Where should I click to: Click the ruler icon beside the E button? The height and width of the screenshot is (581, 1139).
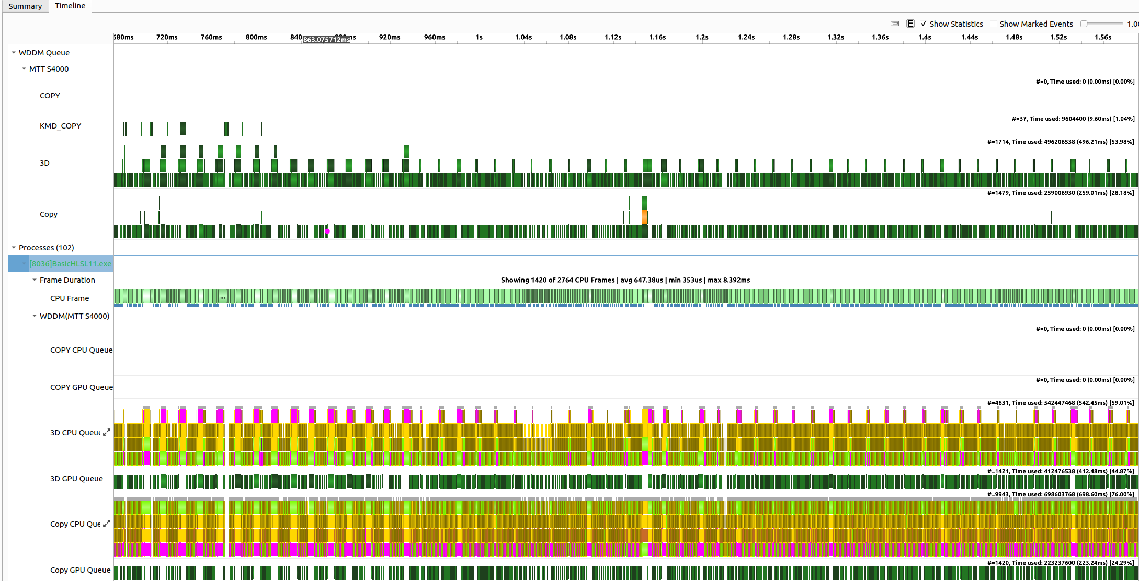click(895, 24)
